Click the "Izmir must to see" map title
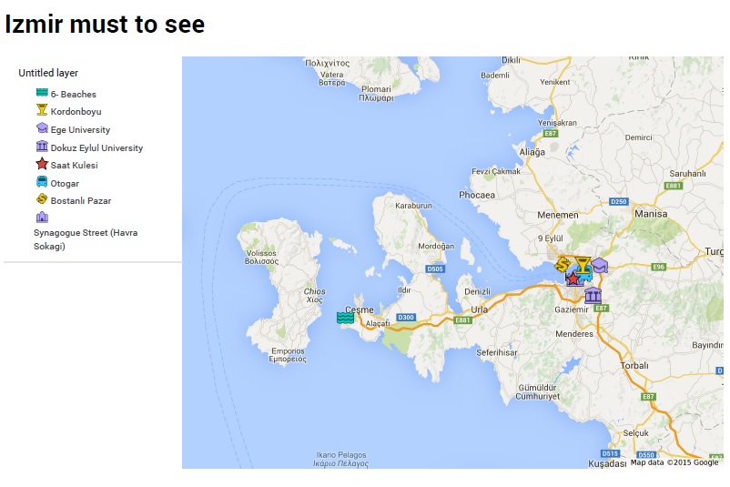Screen dimensions: 730x487 [x=105, y=25]
